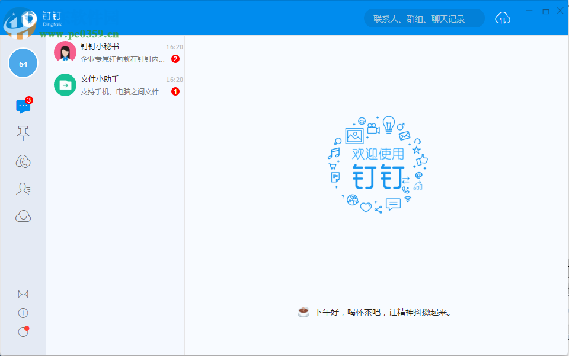Open the phone call icon in sidebar

pos(23,161)
